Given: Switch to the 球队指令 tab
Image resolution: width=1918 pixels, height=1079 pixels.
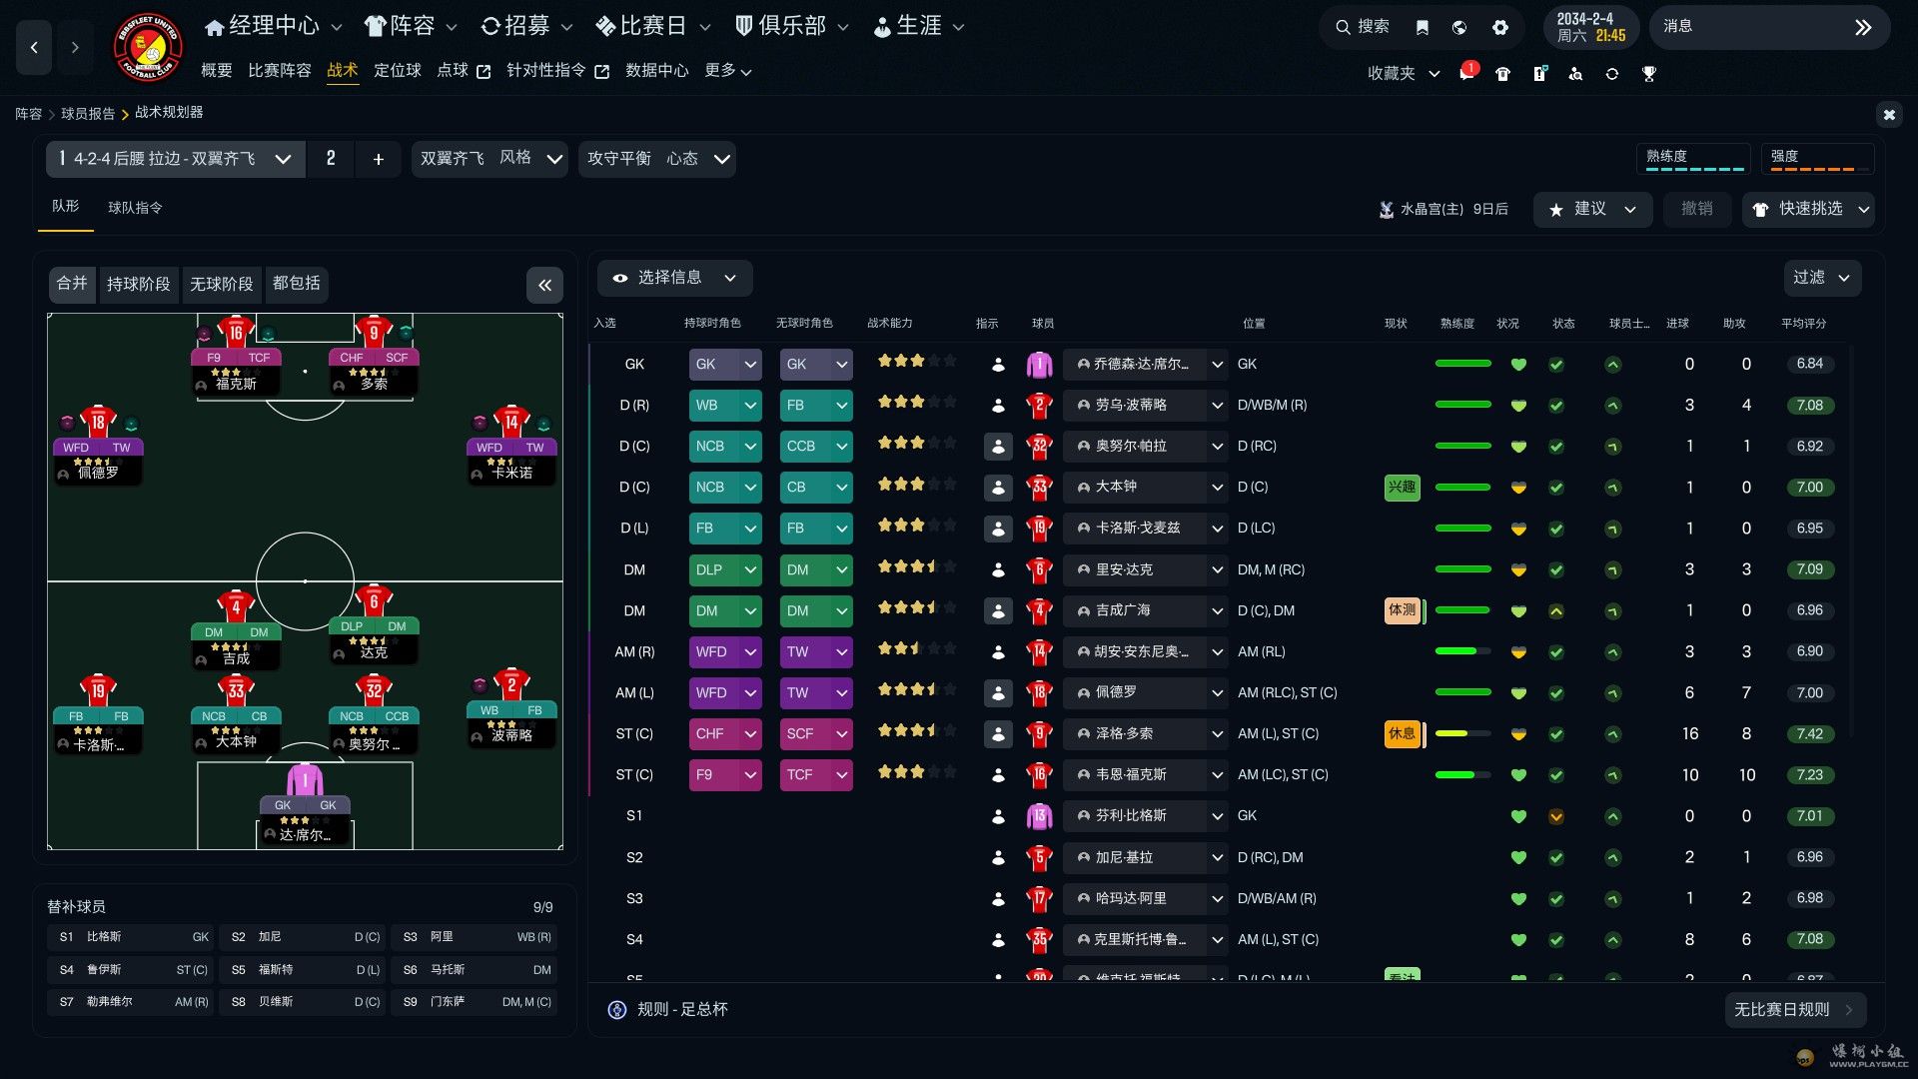Looking at the screenshot, I should pos(135,208).
